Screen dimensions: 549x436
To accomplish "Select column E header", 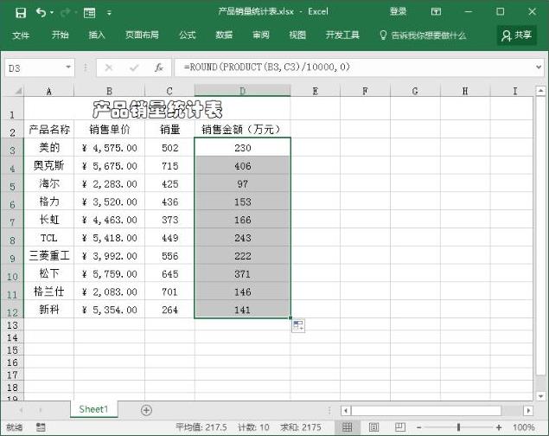I will 315,91.
